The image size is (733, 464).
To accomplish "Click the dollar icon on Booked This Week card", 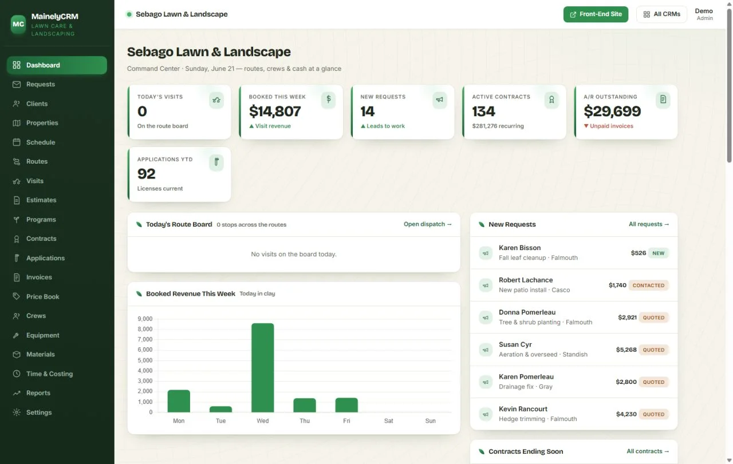I will click(328, 100).
